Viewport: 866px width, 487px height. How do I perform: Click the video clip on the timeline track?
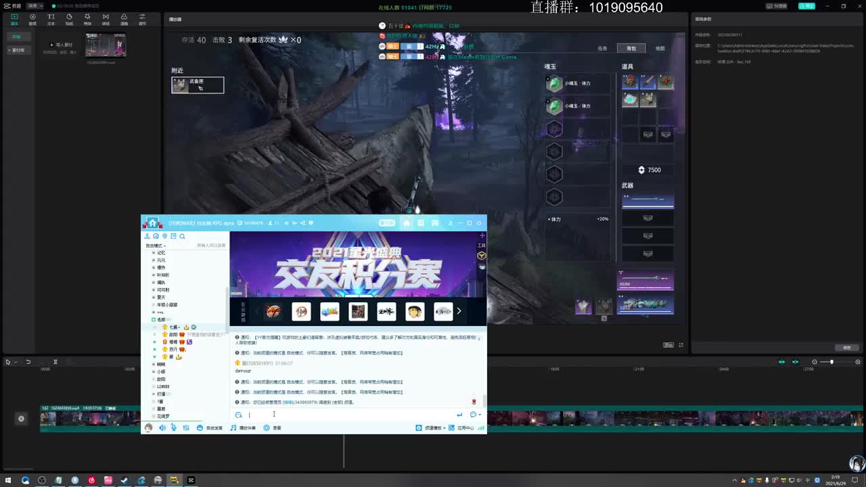click(x=451, y=419)
